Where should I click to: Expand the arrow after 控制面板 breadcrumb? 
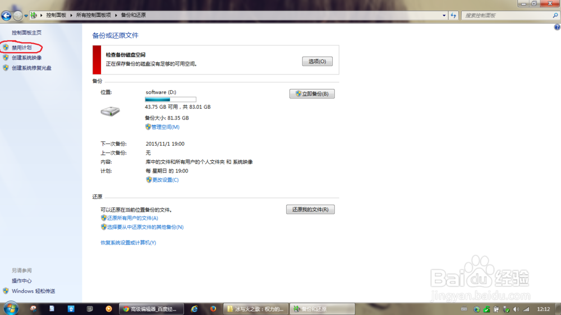[x=71, y=15]
